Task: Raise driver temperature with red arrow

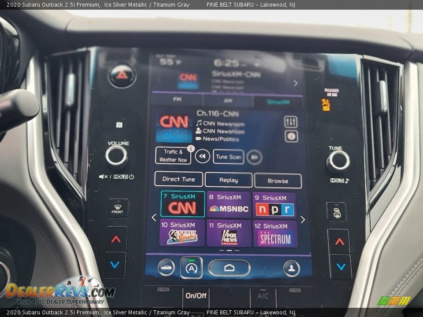Action: 116,239
